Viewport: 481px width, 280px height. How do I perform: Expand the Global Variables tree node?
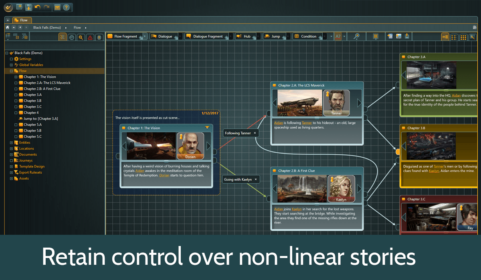(11, 65)
